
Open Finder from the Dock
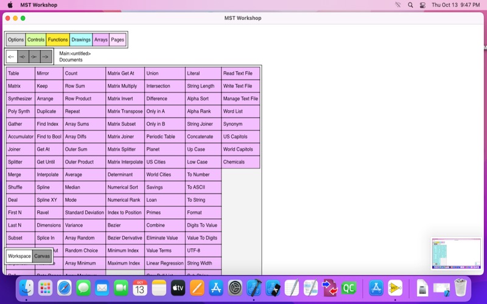click(26, 288)
